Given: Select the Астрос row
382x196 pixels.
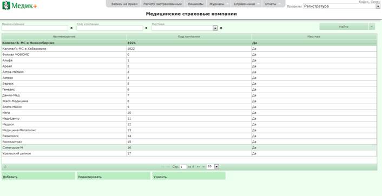Looking at the screenshot, I should [x=189, y=78].
